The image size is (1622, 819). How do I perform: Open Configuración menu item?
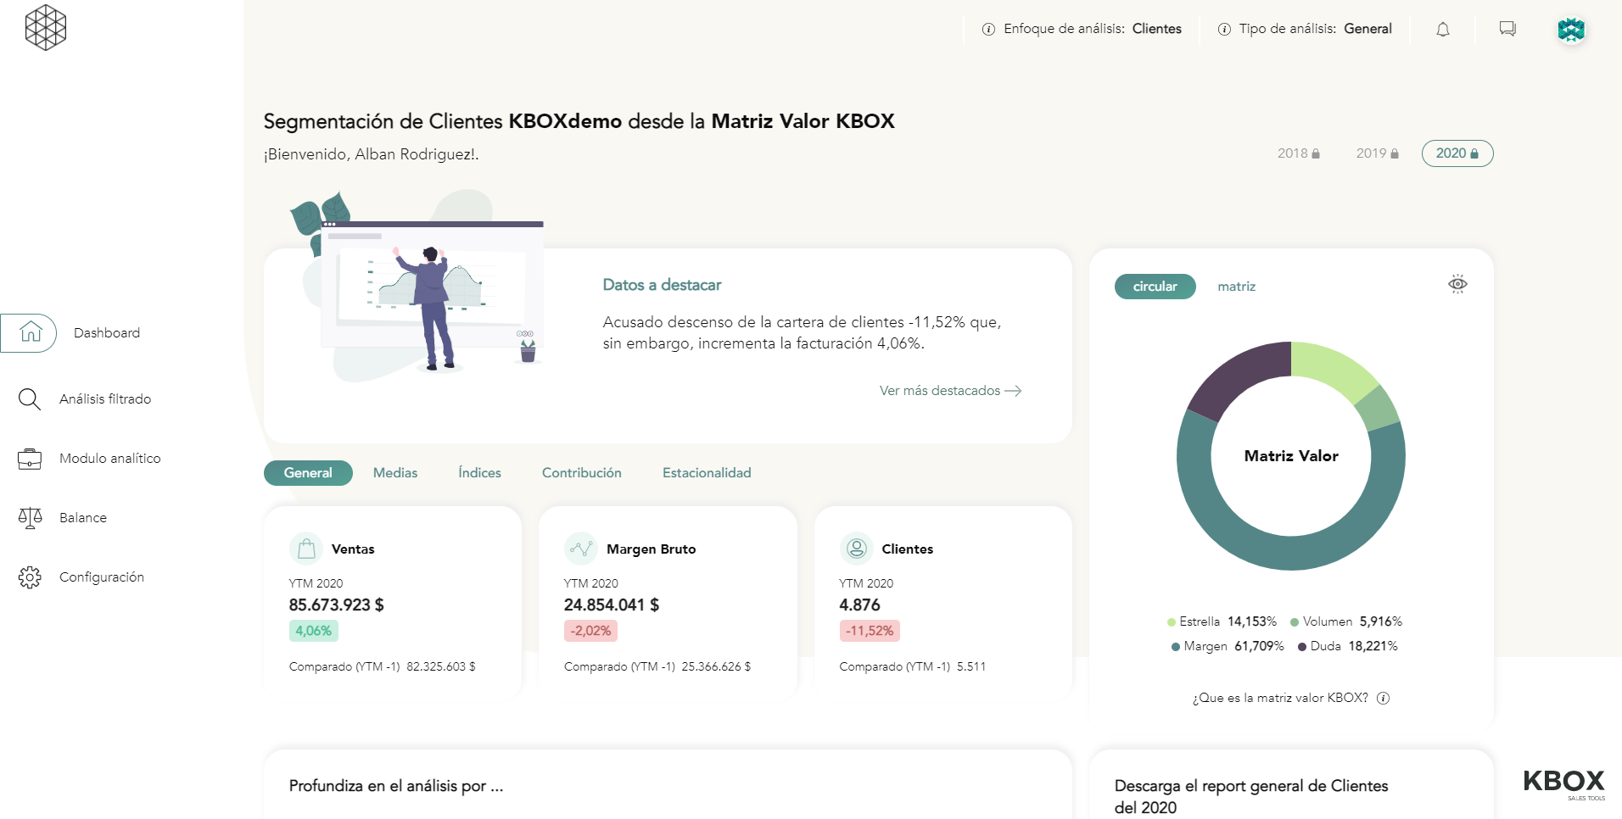[x=102, y=577]
